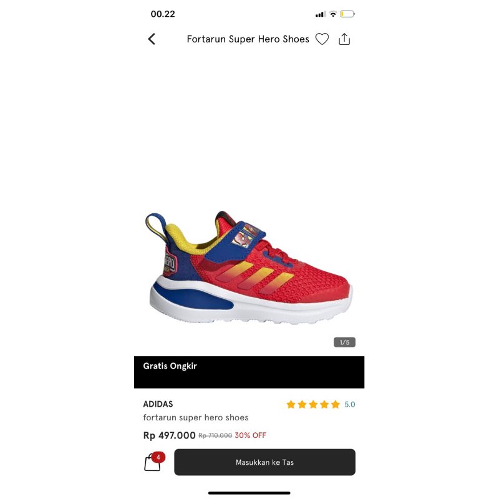
Task: Tap the fortarun super hero shoes subtitle
Action: pyautogui.click(x=196, y=417)
